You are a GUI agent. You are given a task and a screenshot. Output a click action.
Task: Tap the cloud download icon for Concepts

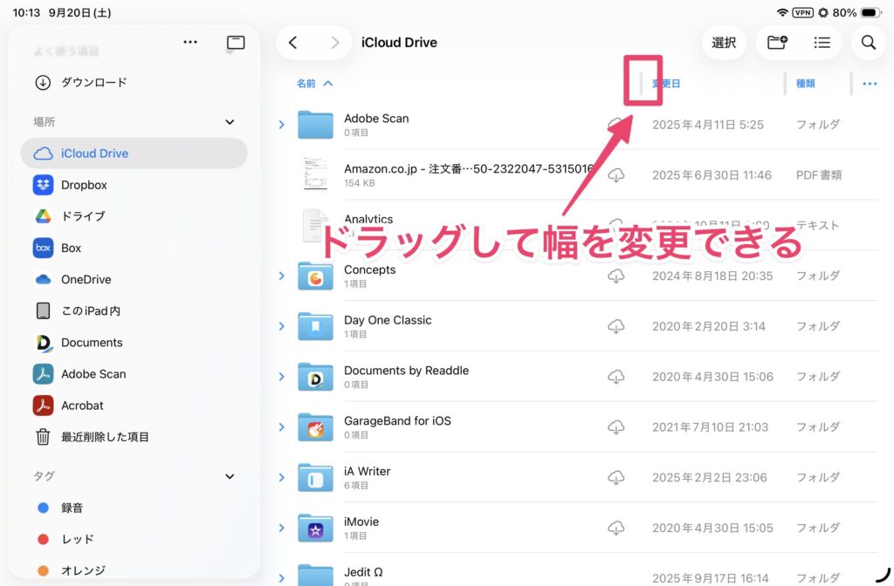[x=615, y=276]
